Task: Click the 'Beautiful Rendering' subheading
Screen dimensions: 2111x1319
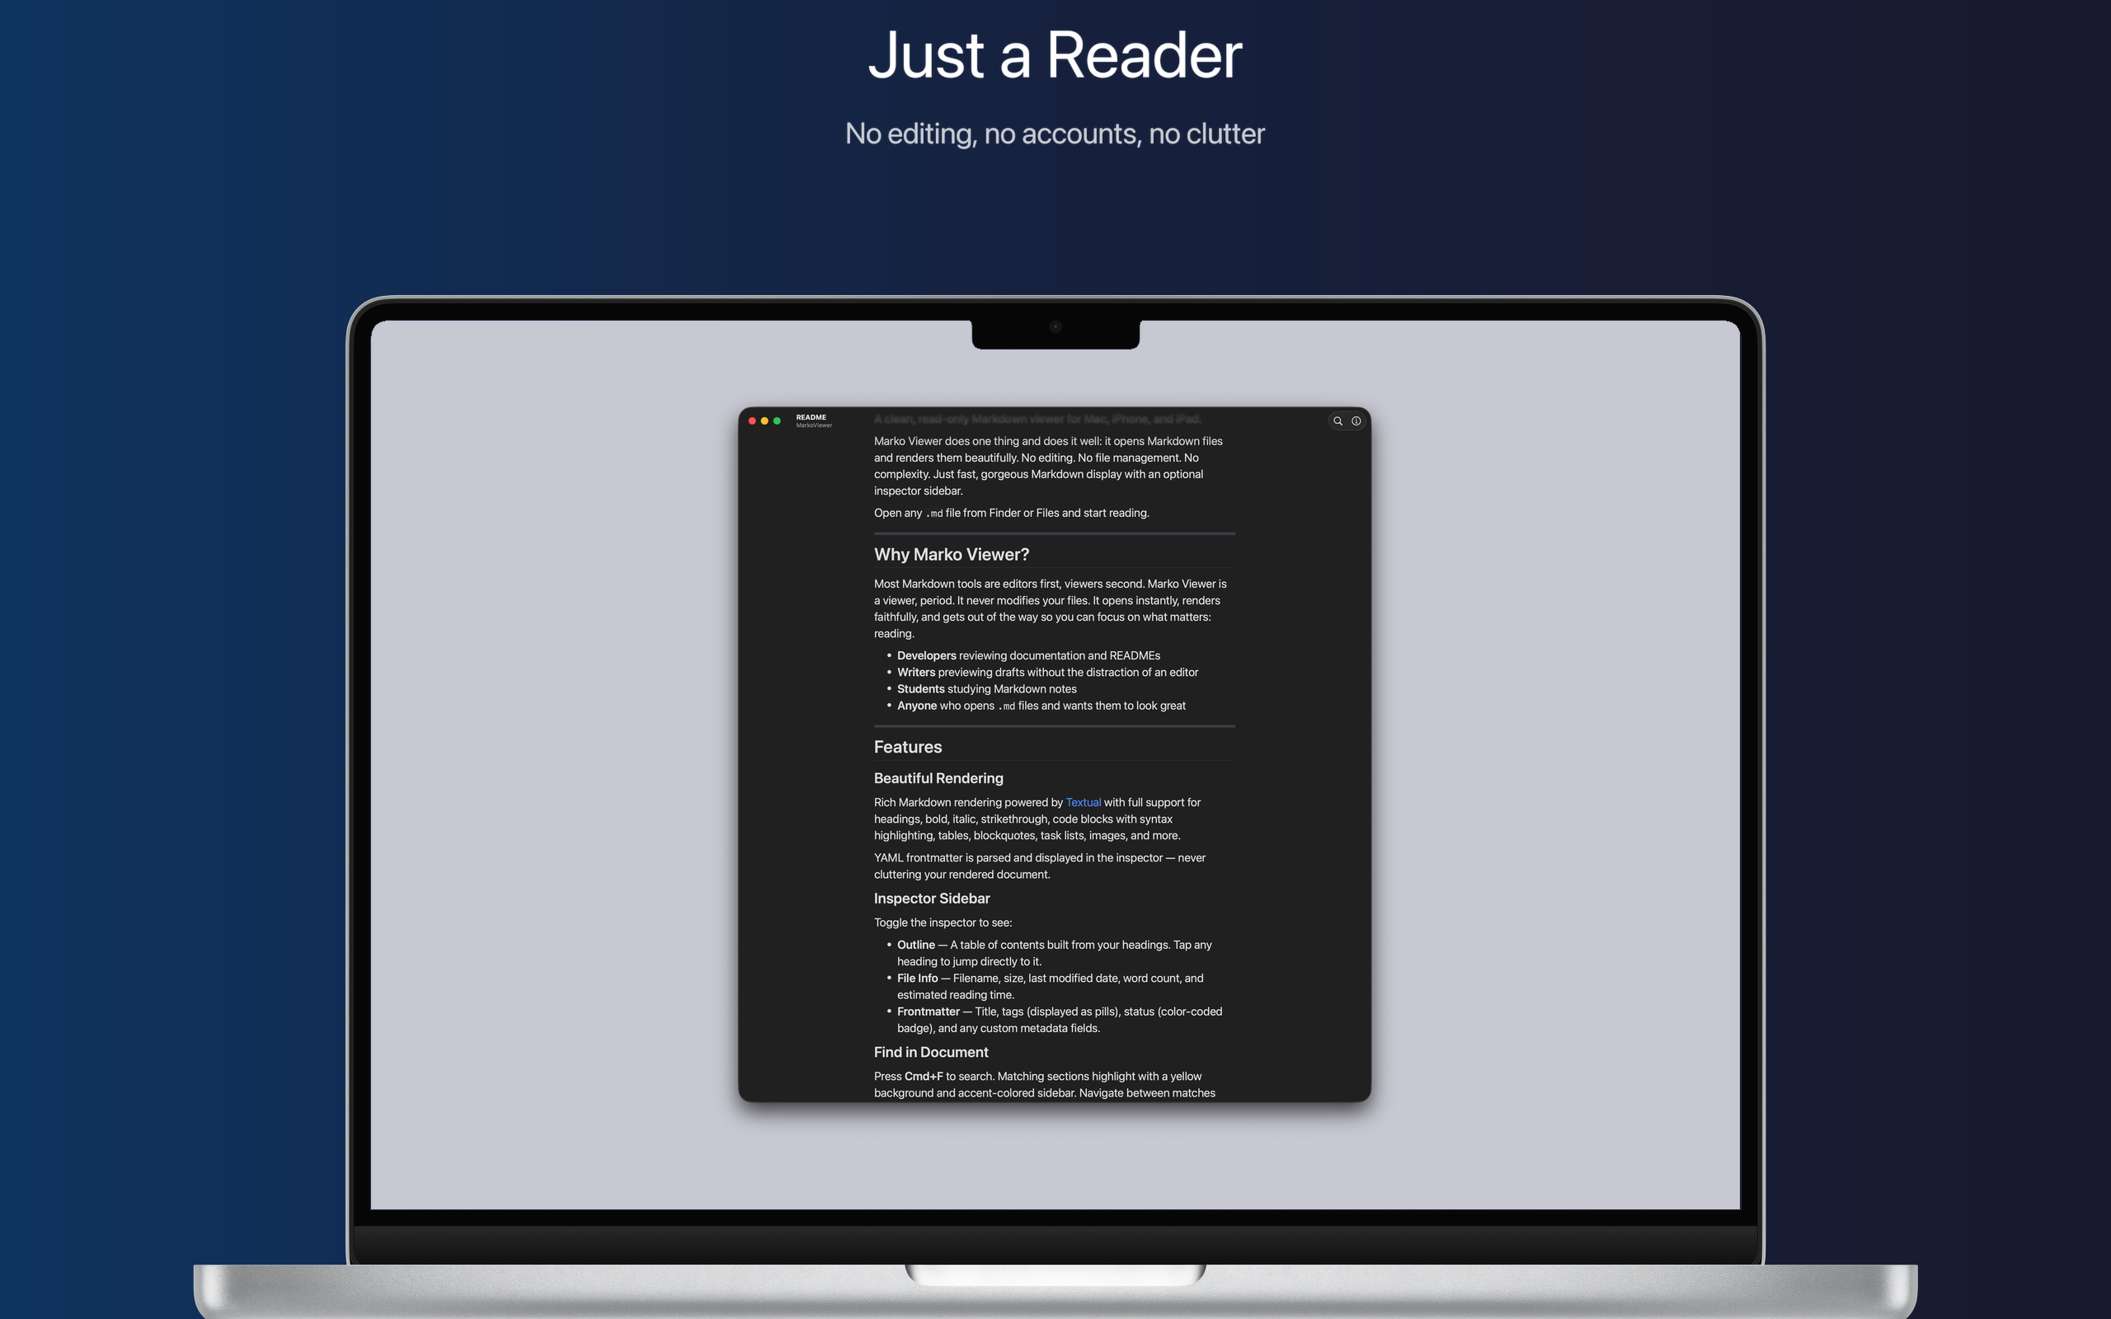Action: 938,778
